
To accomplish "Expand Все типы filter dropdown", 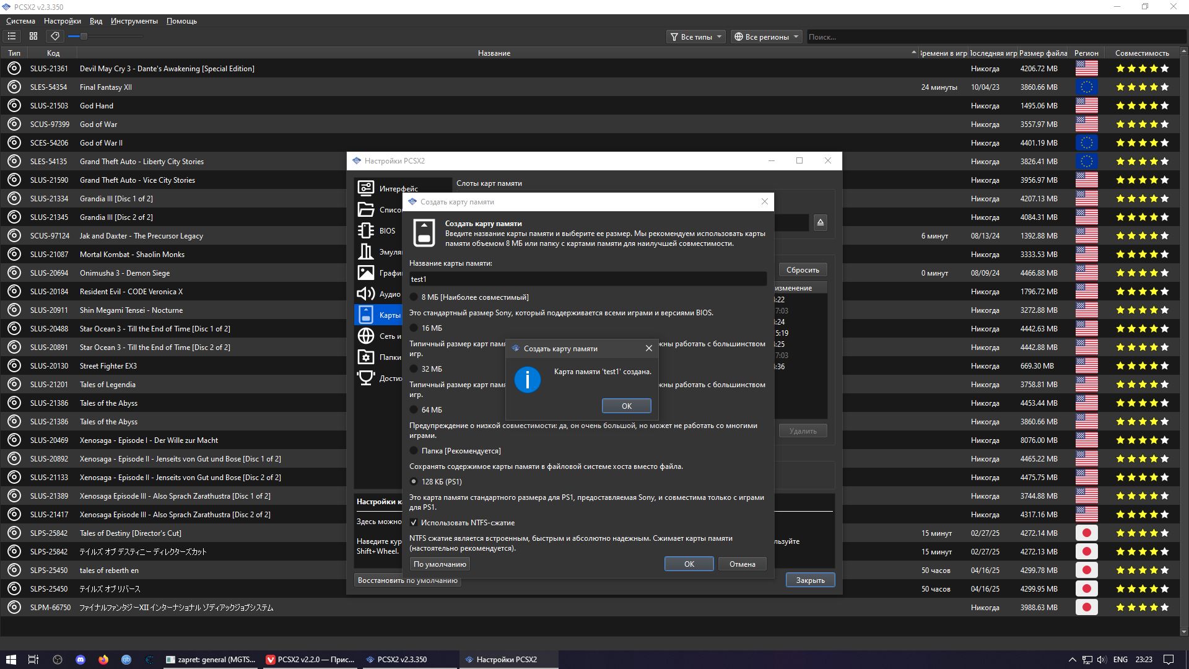I will [695, 37].
